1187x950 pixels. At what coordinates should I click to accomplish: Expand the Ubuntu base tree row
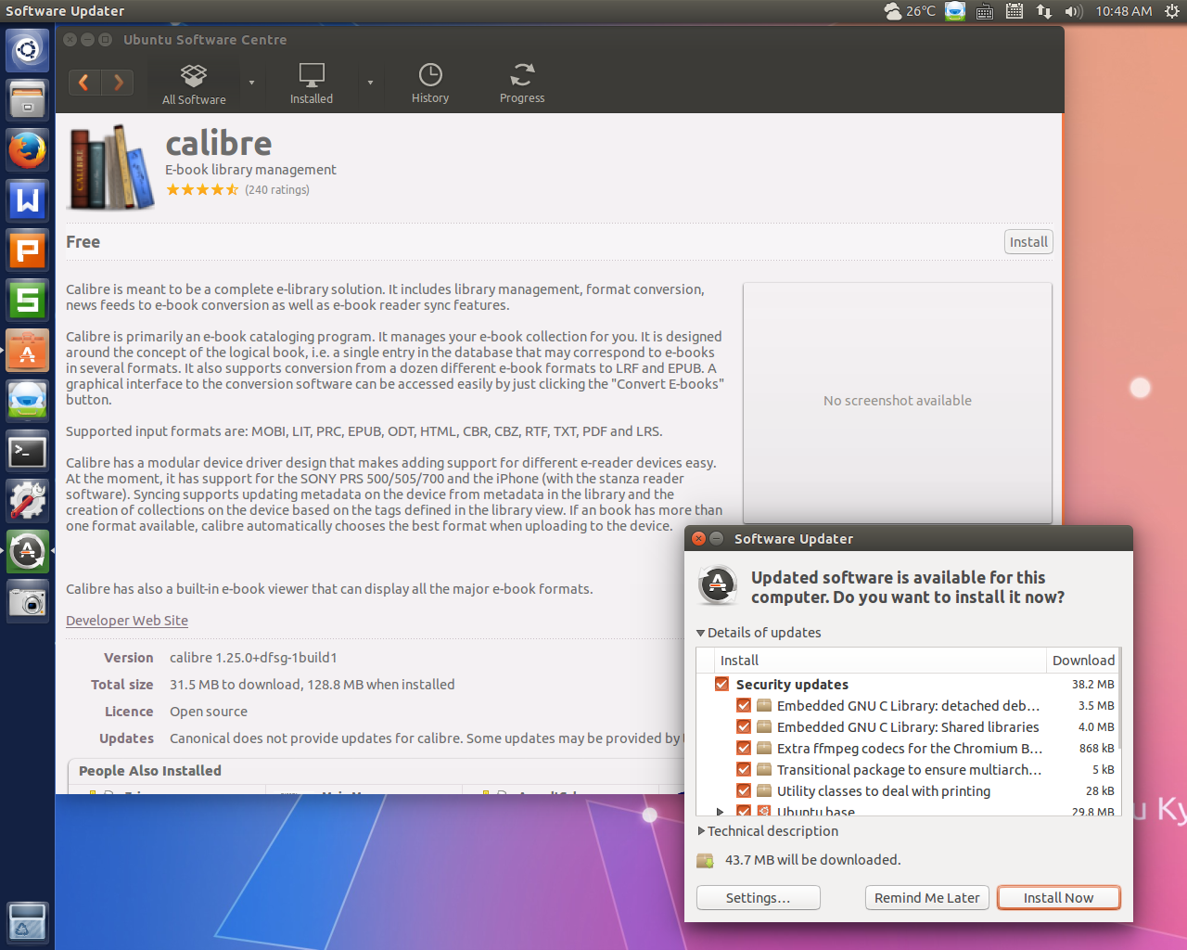tap(721, 812)
